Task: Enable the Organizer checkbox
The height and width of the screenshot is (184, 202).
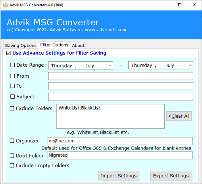Action: [x=12, y=141]
